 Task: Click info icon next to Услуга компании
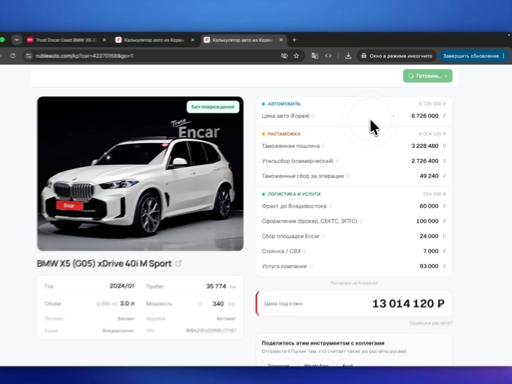pyautogui.click(x=310, y=266)
